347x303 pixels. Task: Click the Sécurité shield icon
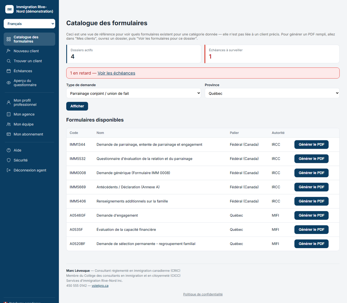(9, 160)
